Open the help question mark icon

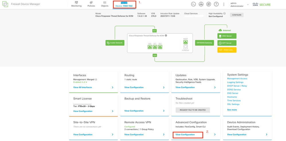pyautogui.click(x=216, y=4)
